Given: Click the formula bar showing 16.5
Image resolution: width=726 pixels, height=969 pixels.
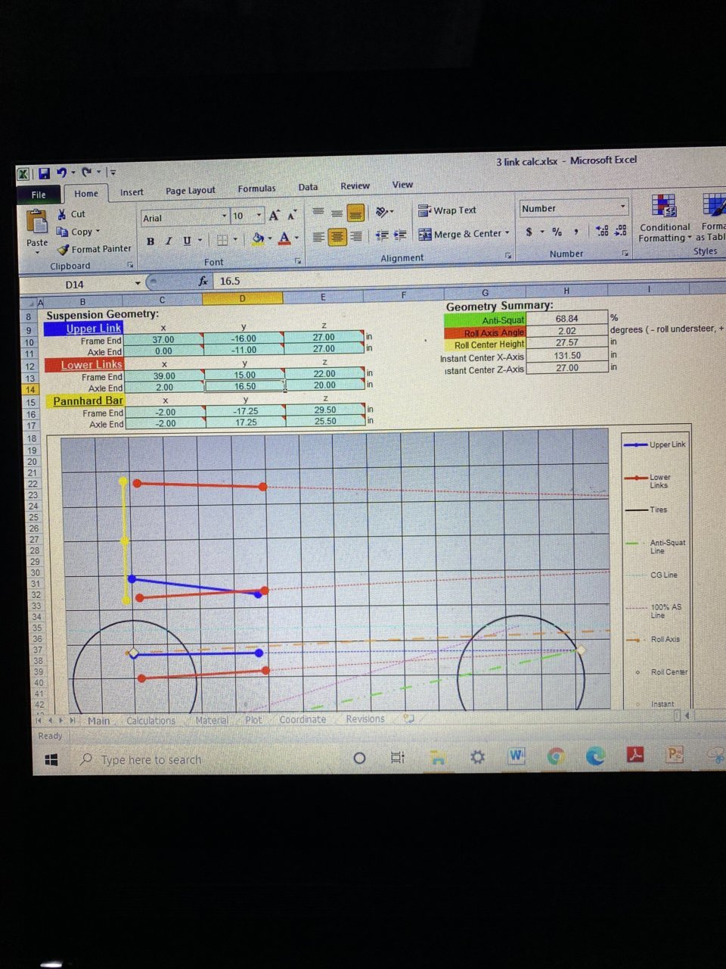Looking at the screenshot, I should tap(469, 279).
